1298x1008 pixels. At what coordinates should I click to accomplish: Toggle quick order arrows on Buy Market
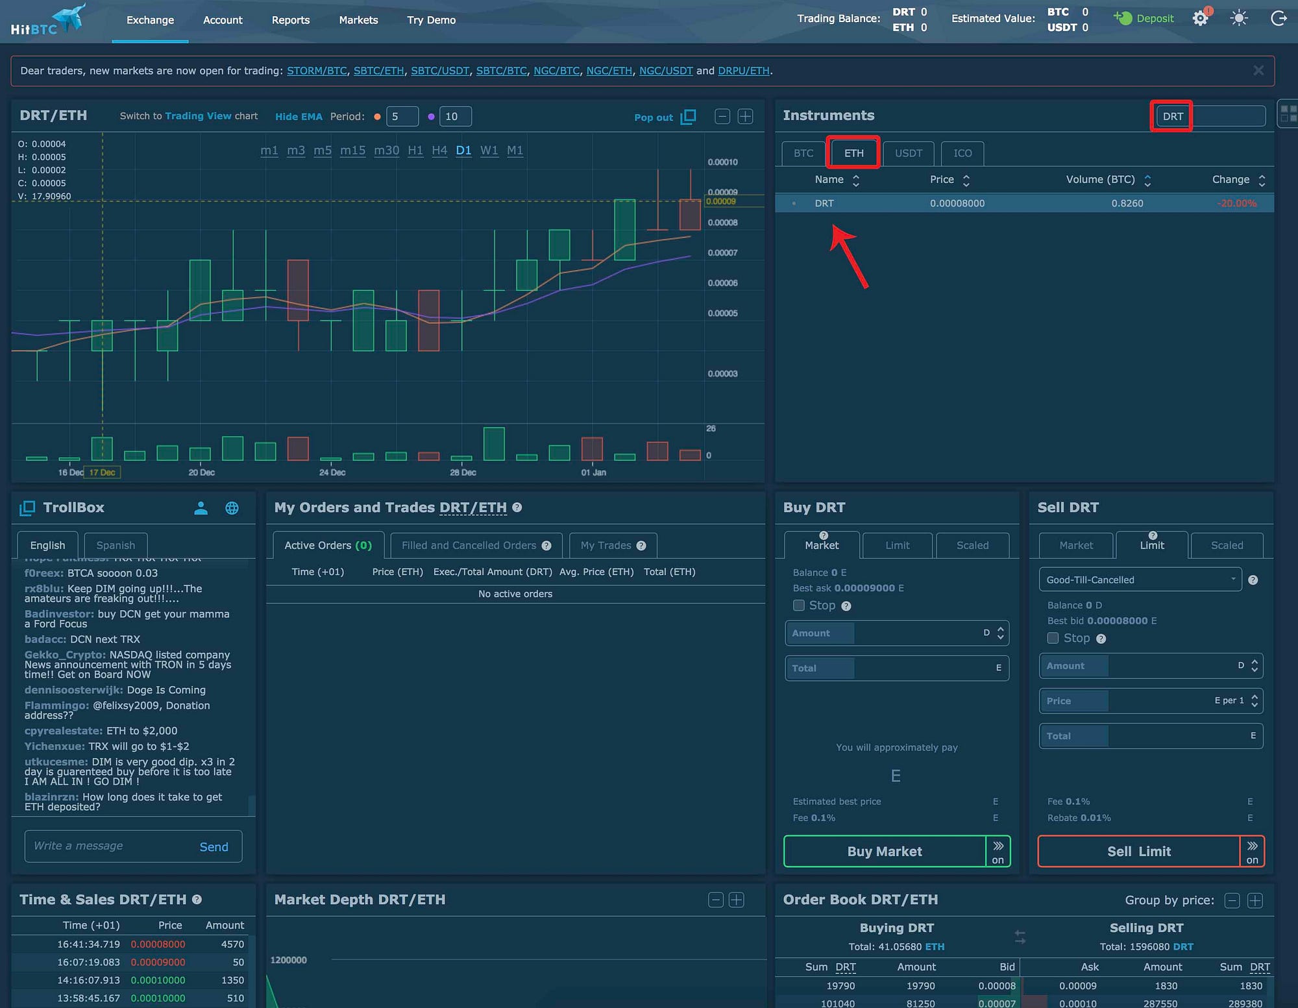998,852
